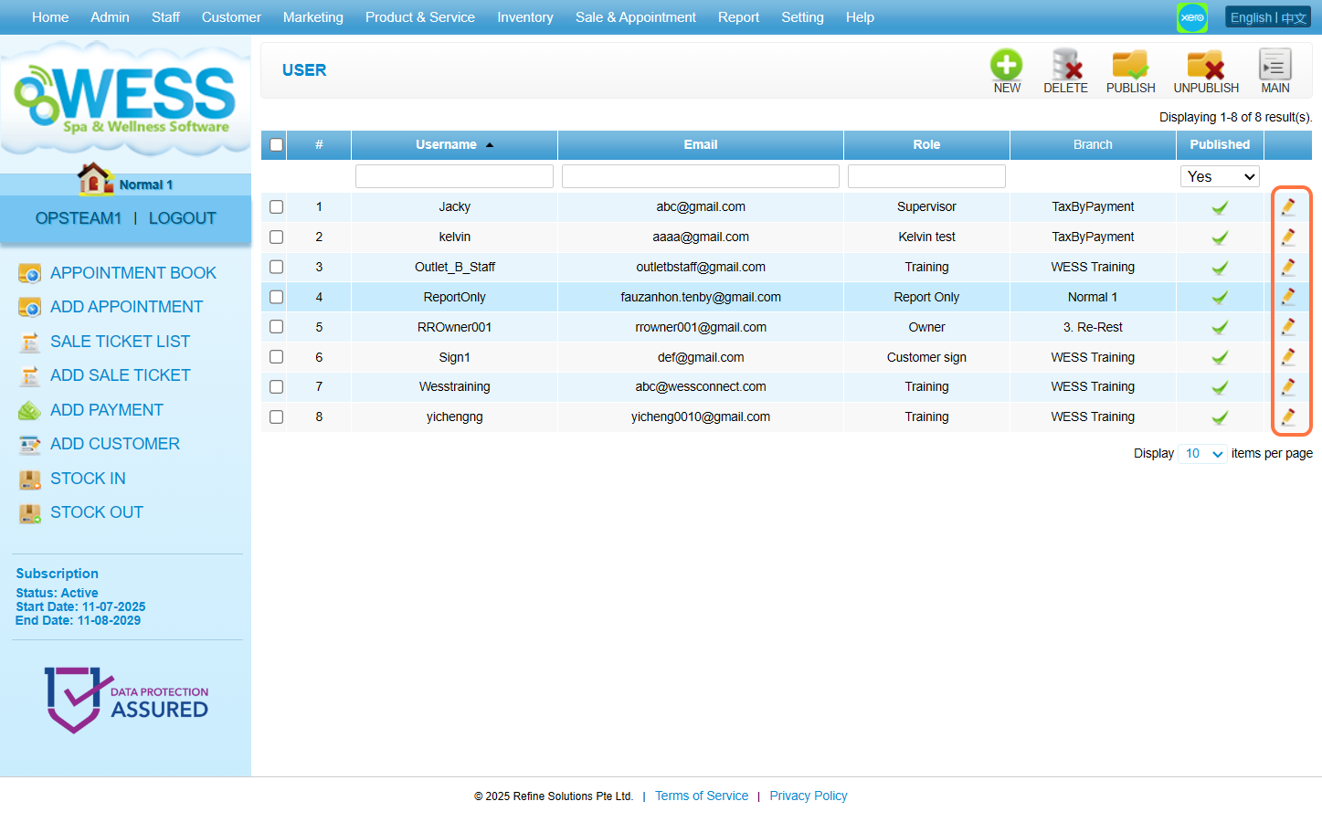Click the Xero integration icon
The image size is (1322, 833).
1191,17
